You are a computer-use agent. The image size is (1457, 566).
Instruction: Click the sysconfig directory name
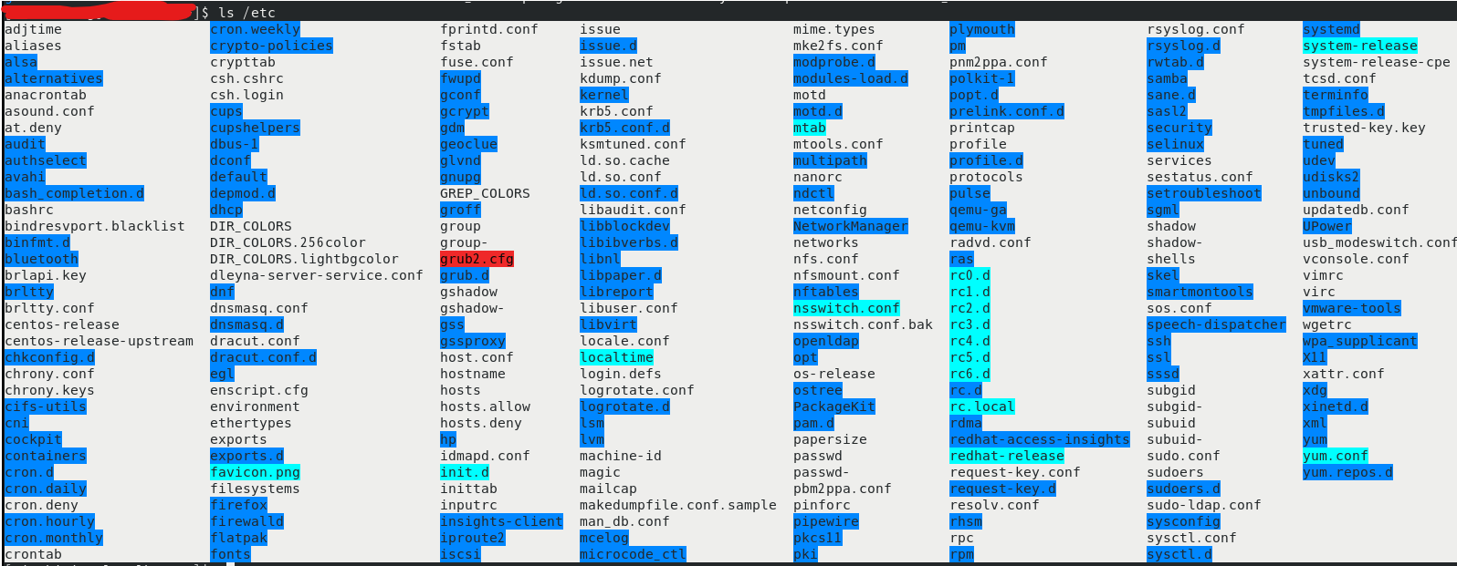pyautogui.click(x=1183, y=521)
